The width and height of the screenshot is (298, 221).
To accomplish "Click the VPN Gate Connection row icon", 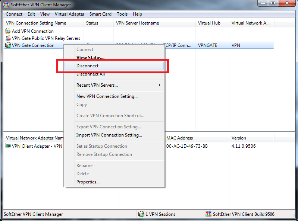I will coord(8,45).
